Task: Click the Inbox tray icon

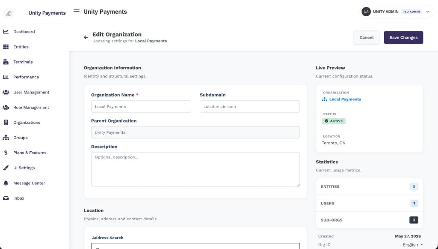Action: point(6,198)
